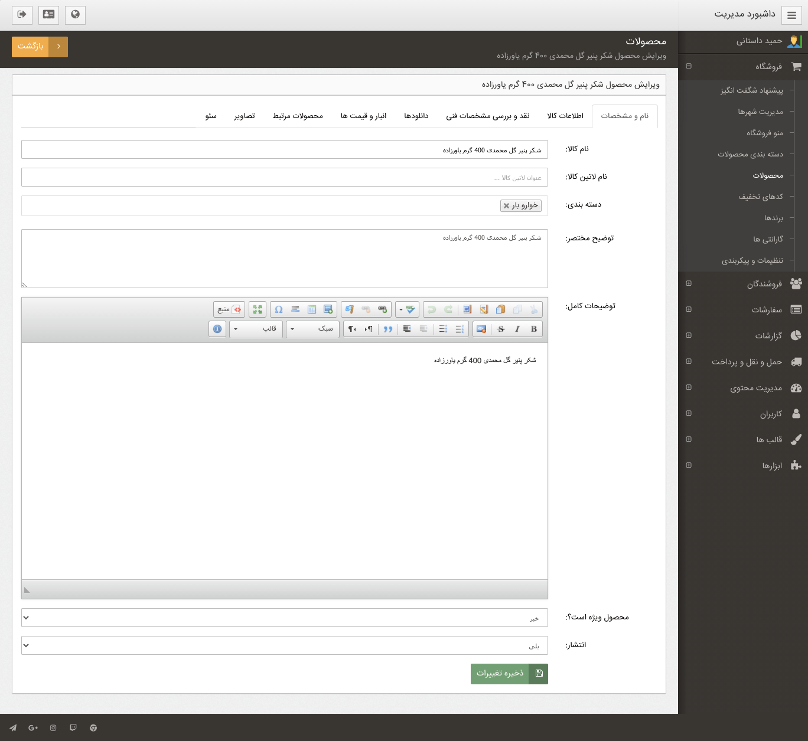The image size is (808, 741).
Task: Click the block quote icon in editor
Action: tap(387, 329)
